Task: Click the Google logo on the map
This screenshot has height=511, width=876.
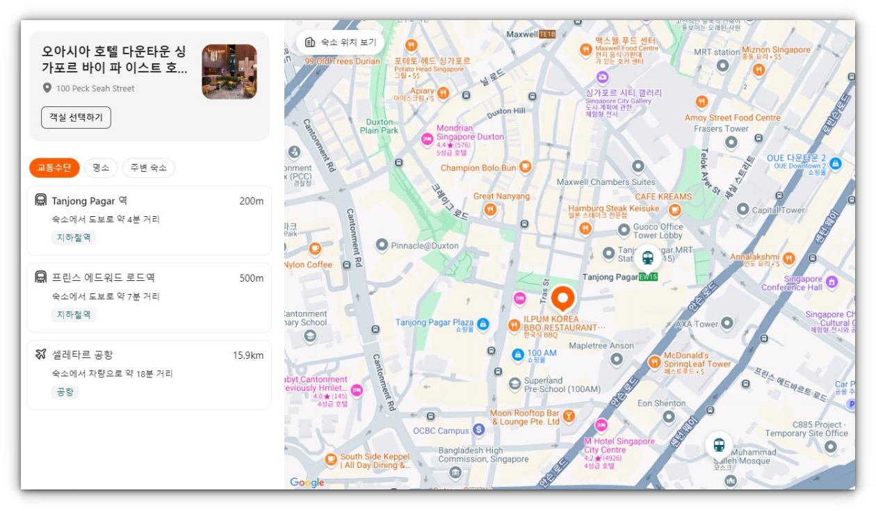Action: point(307,482)
